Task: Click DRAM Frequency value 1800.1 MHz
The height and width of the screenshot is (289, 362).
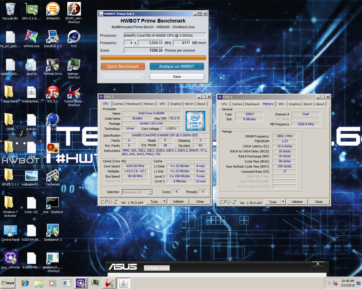Action: tap(285, 136)
